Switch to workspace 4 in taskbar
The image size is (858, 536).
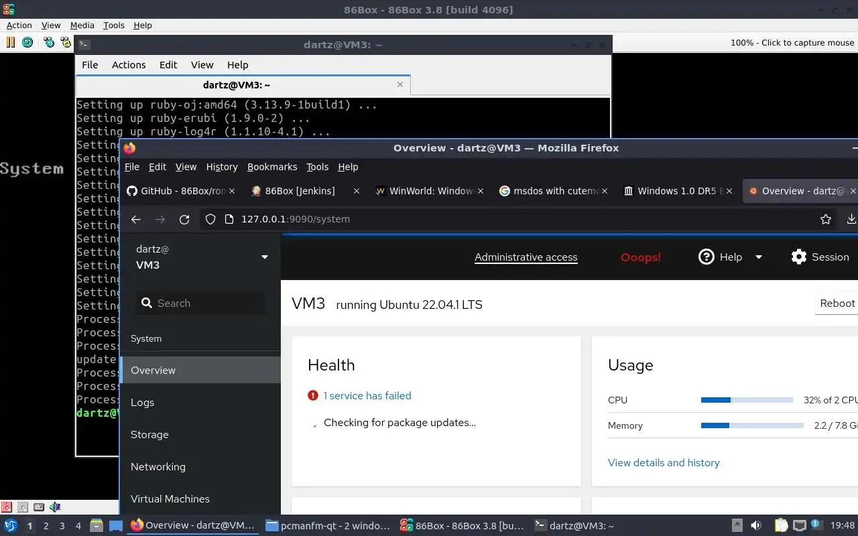point(78,526)
